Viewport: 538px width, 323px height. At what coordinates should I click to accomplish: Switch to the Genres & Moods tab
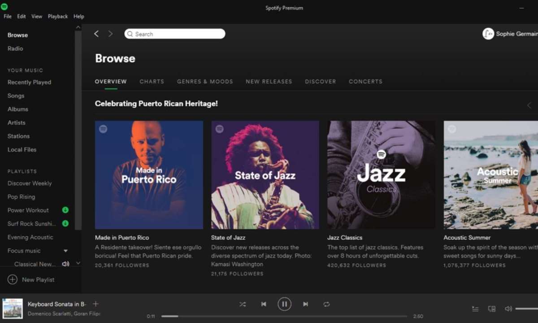point(205,82)
